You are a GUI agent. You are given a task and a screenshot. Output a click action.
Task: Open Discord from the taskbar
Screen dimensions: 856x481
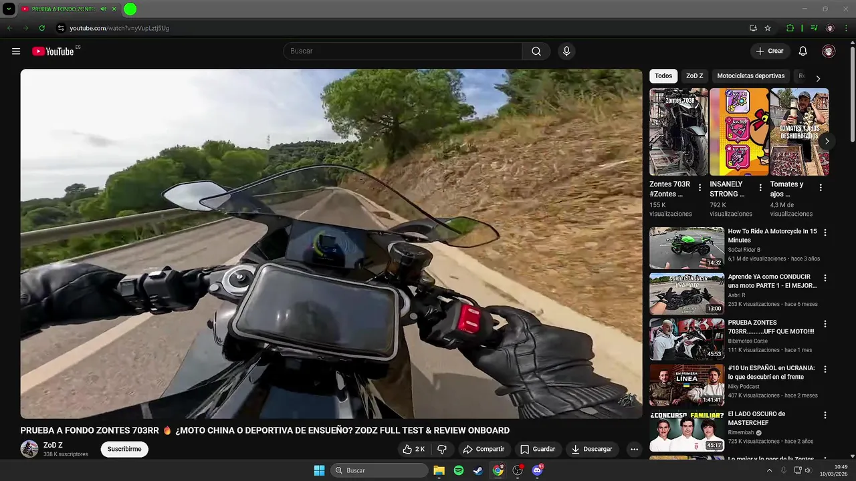[x=537, y=470]
